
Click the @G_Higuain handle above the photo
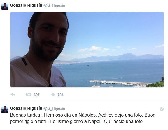(x=54, y=6)
